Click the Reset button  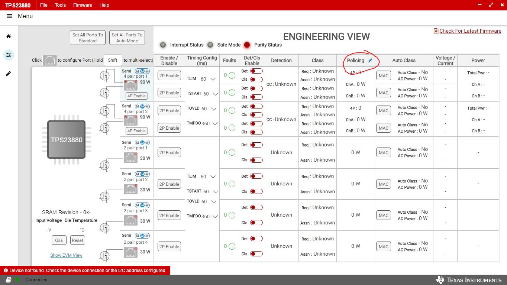78,240
